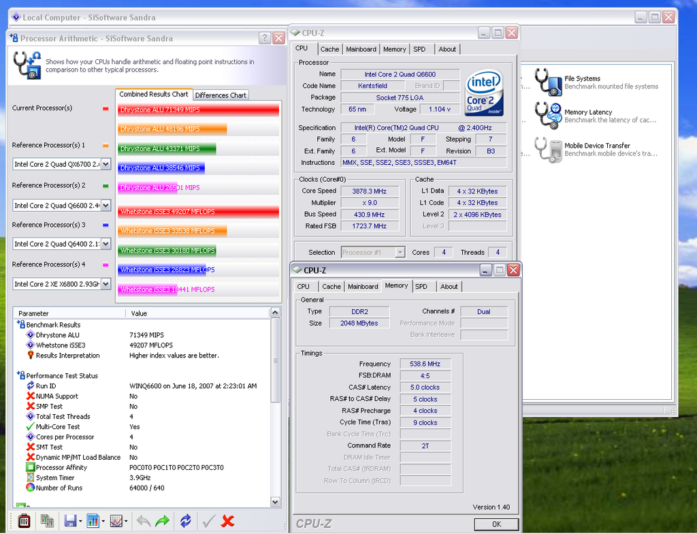Click the blue refresh arrows icon
This screenshot has width=697, height=534.
(185, 521)
